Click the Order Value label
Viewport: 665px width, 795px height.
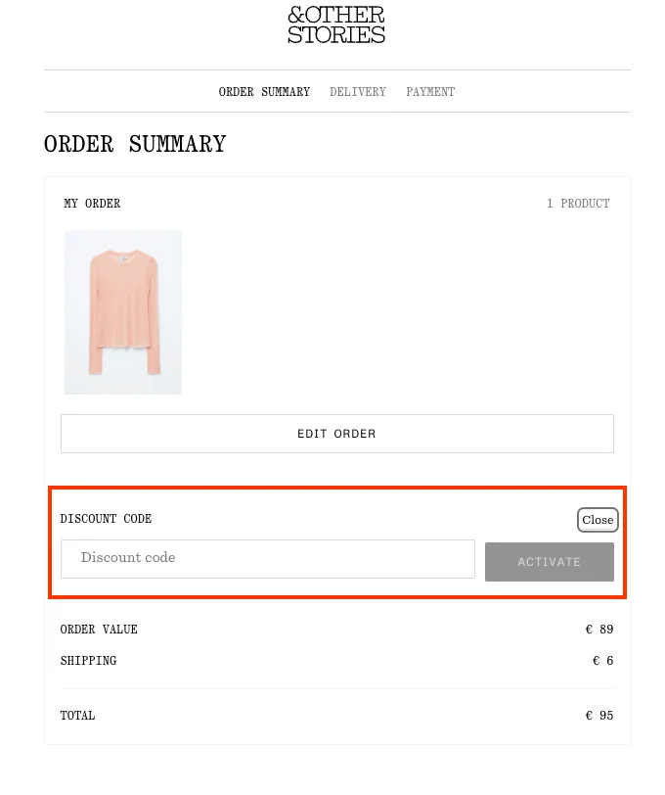[99, 630]
